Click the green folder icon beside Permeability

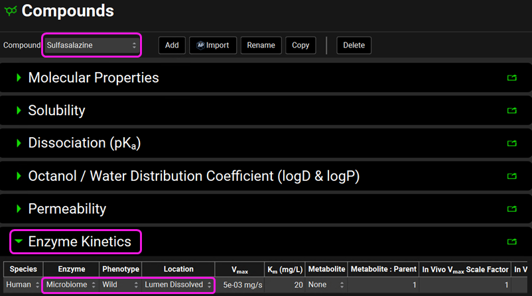pyautogui.click(x=511, y=209)
